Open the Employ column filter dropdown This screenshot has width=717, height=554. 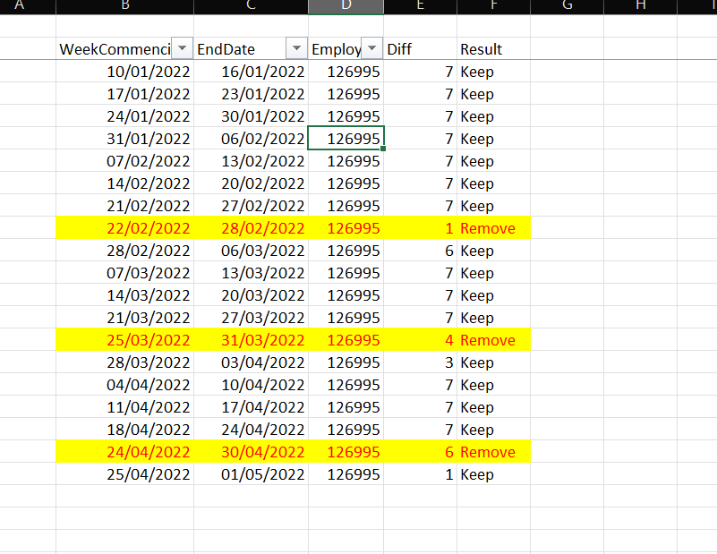371,48
